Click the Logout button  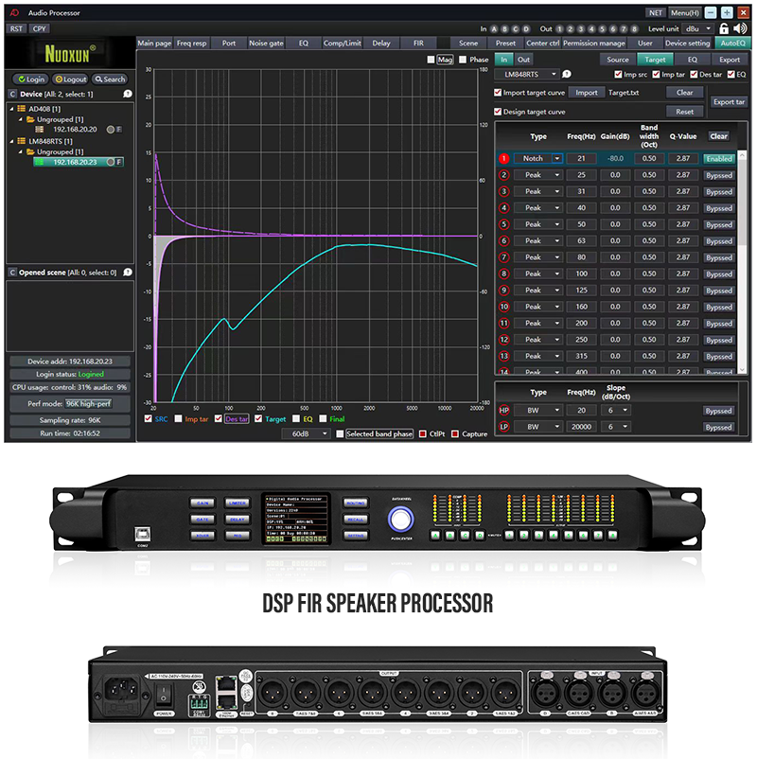pos(70,79)
